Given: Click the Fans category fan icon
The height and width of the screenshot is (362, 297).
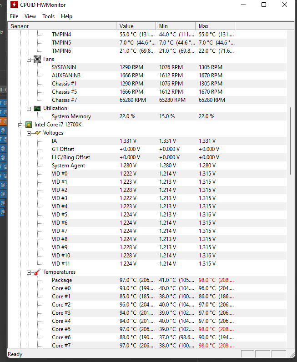Looking at the screenshot, I should 37,59.
